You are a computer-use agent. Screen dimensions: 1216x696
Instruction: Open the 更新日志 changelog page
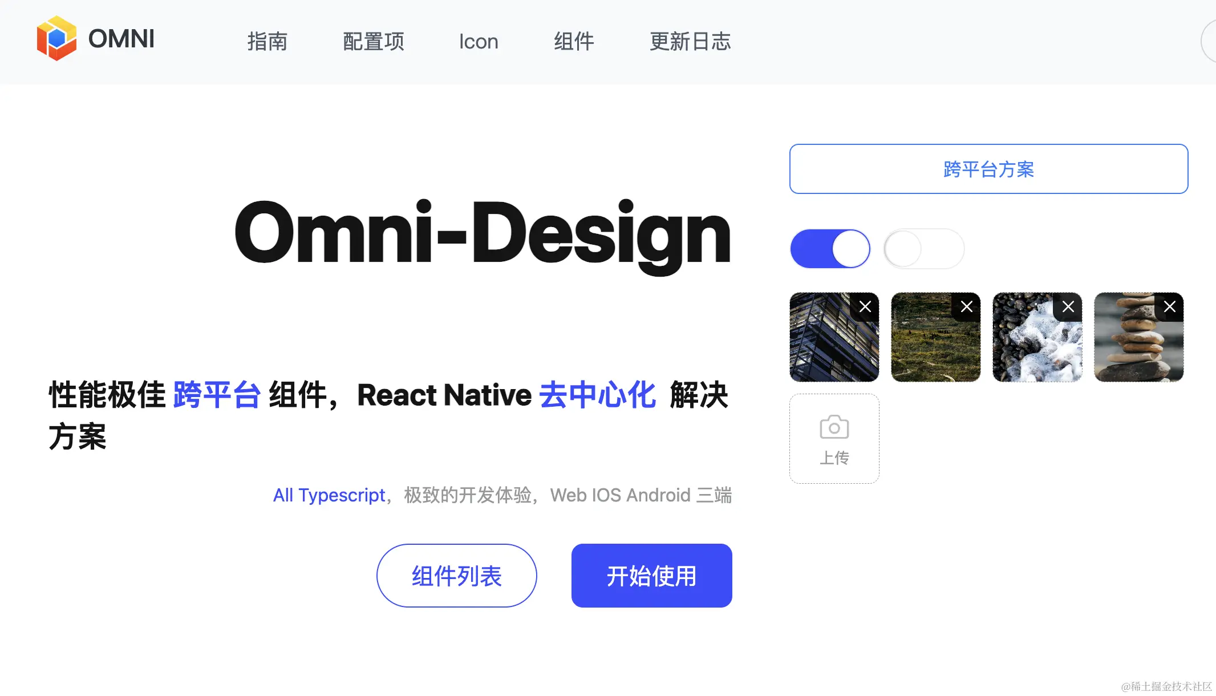point(690,41)
